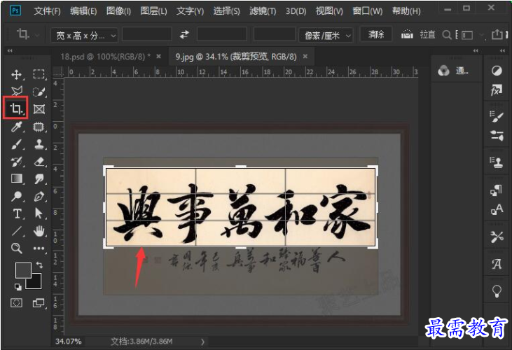Open the 选择(S) menu
Image resolution: width=512 pixels, height=350 pixels.
[227, 11]
